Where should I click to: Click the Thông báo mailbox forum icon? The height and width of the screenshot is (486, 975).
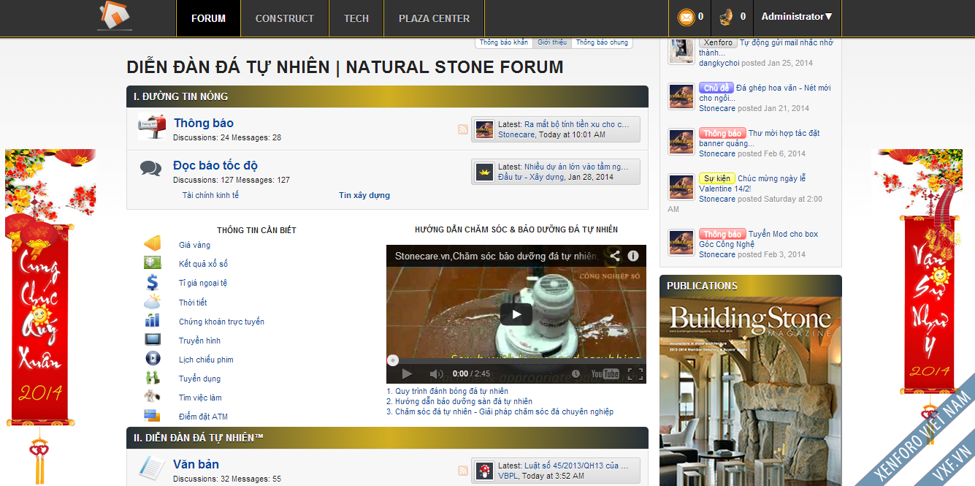click(152, 127)
